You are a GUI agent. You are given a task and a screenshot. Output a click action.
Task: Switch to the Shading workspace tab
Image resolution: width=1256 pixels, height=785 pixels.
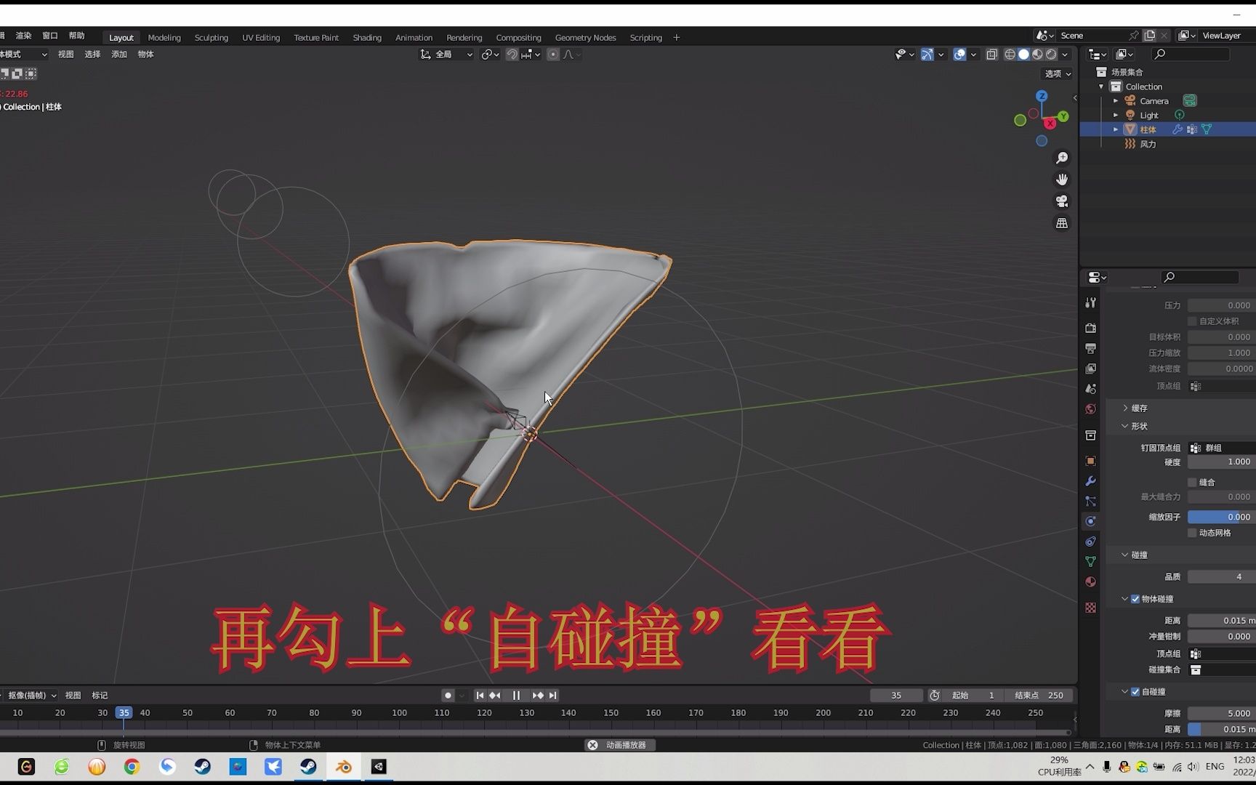coord(367,37)
